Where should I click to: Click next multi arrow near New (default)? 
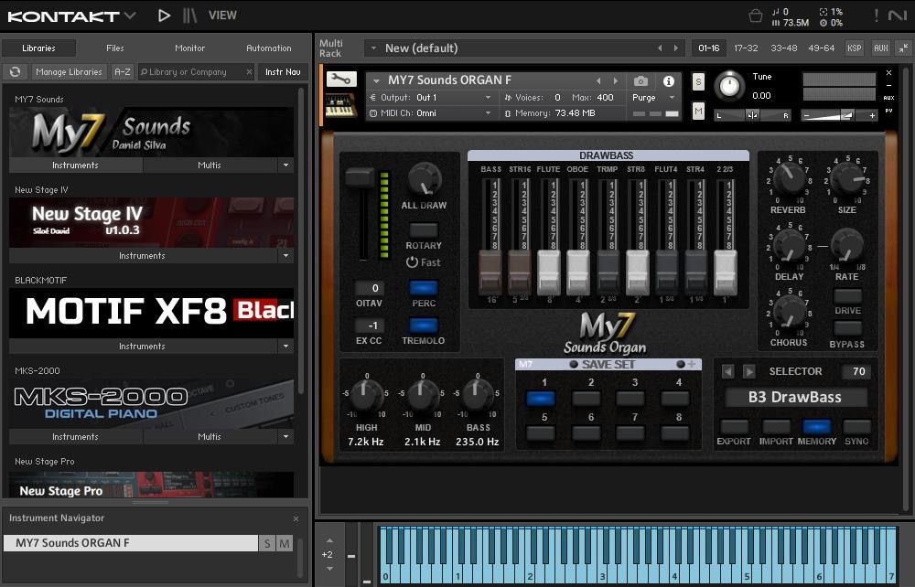[676, 48]
